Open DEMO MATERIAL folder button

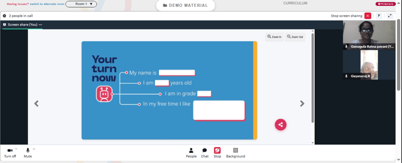(185, 5)
